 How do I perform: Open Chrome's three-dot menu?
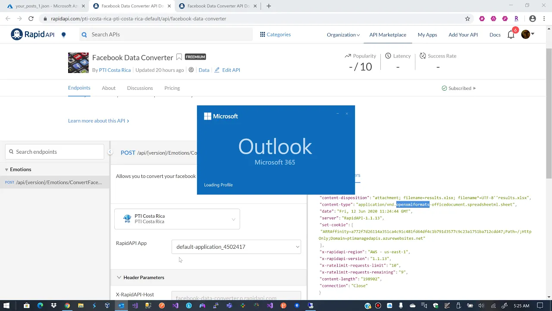tap(544, 19)
